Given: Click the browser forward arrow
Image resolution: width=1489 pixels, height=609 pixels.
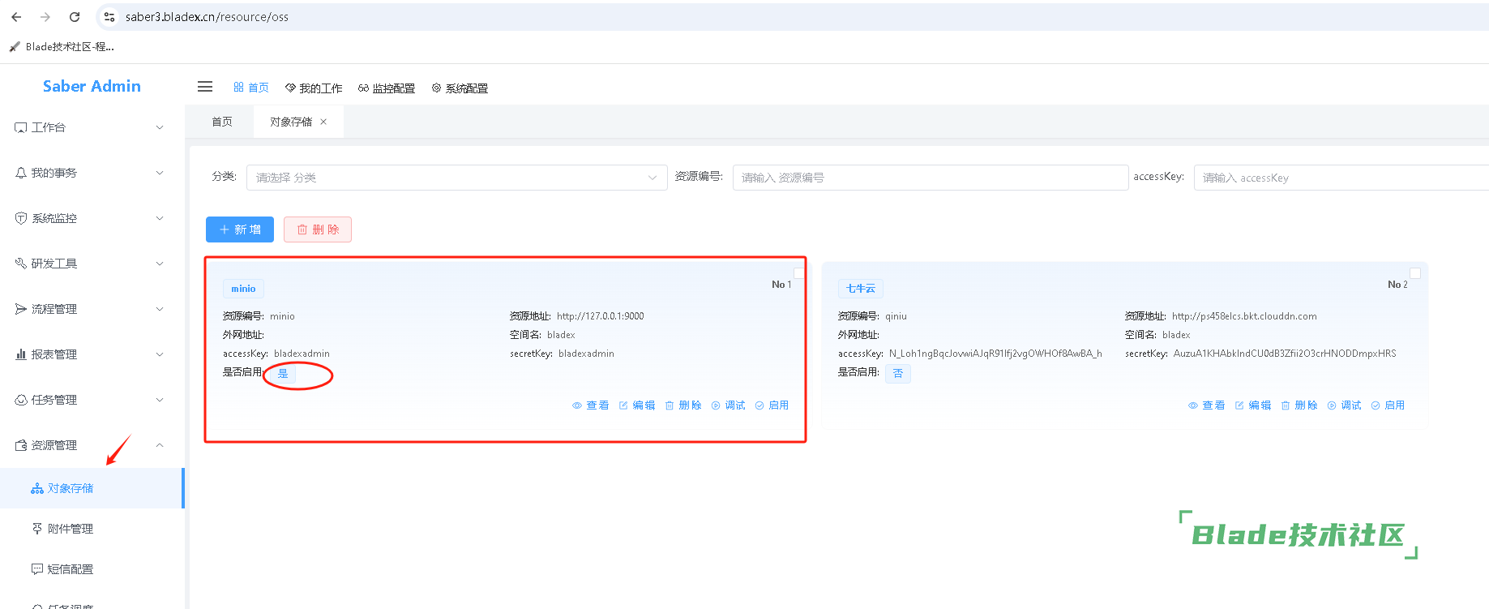Looking at the screenshot, I should 45,16.
